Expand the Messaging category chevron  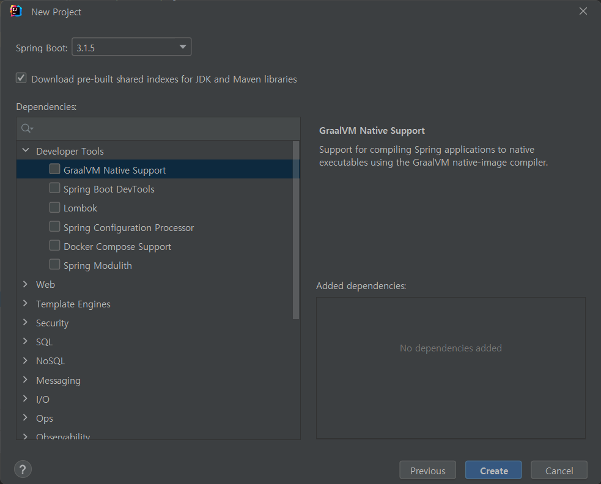(x=25, y=380)
